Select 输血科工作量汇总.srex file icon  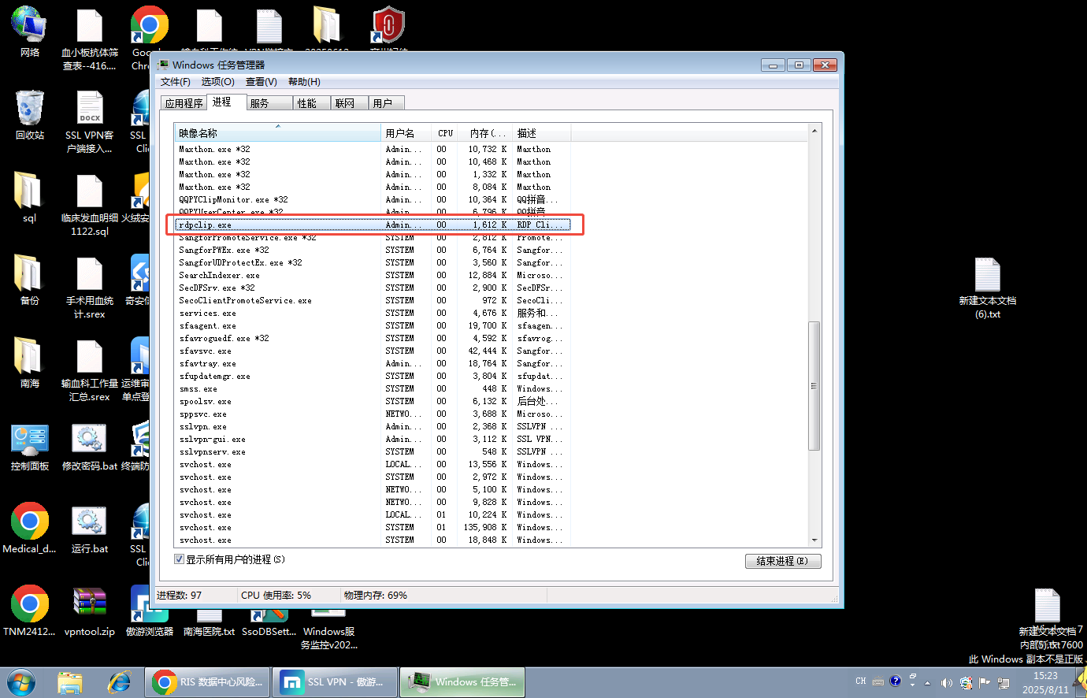click(90, 369)
